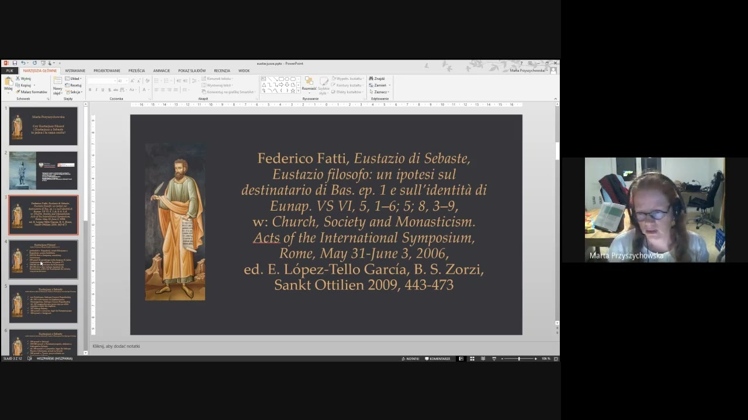Click Konwertuj na grafikę SmartArt

(228, 92)
